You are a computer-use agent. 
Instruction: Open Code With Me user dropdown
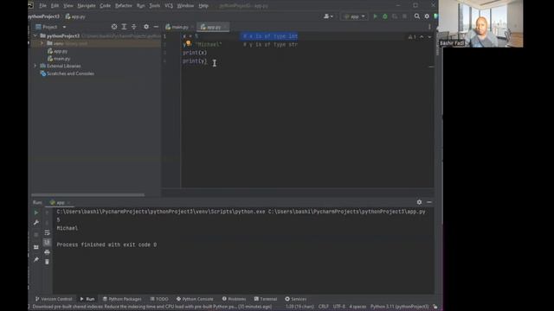(x=328, y=16)
